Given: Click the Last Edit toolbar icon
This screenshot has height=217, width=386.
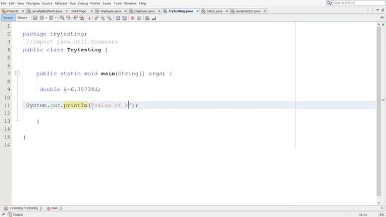Looking at the screenshot, I should [35, 18].
